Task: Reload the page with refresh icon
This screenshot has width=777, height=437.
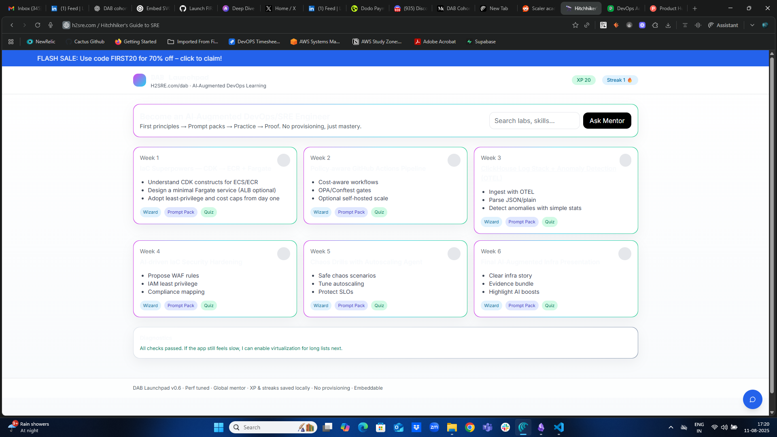Action: click(x=37, y=25)
